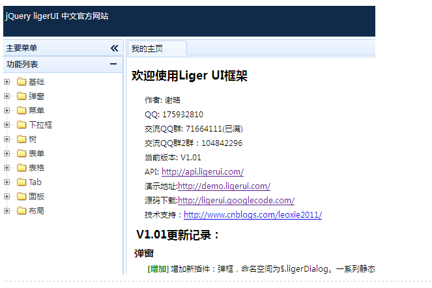Select the 基础 tree item label
This screenshot has width=432, height=288.
36,82
